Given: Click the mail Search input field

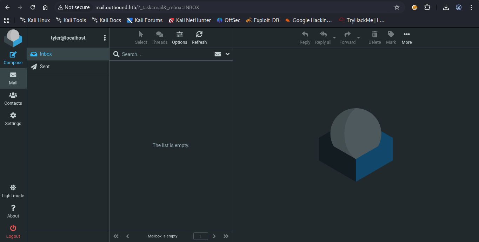Looking at the screenshot, I should coord(165,54).
